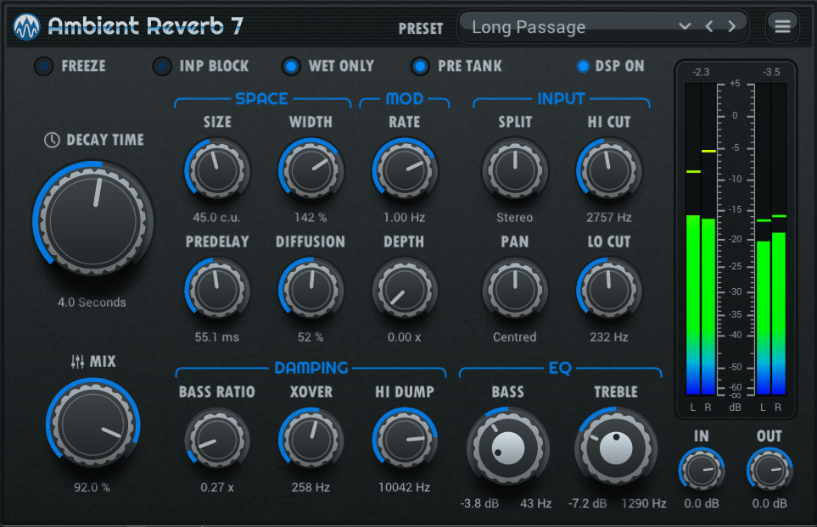Click the Xover knob
817x527 pixels.
(311, 440)
